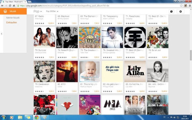Reload the page with the refresh icon
Image resolution: width=192 pixels, height=120 pixels.
click(10, 6)
